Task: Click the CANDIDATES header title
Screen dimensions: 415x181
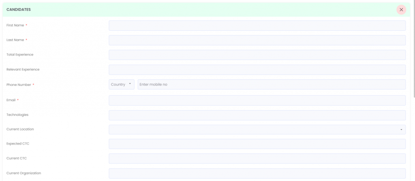Action: point(19,9)
